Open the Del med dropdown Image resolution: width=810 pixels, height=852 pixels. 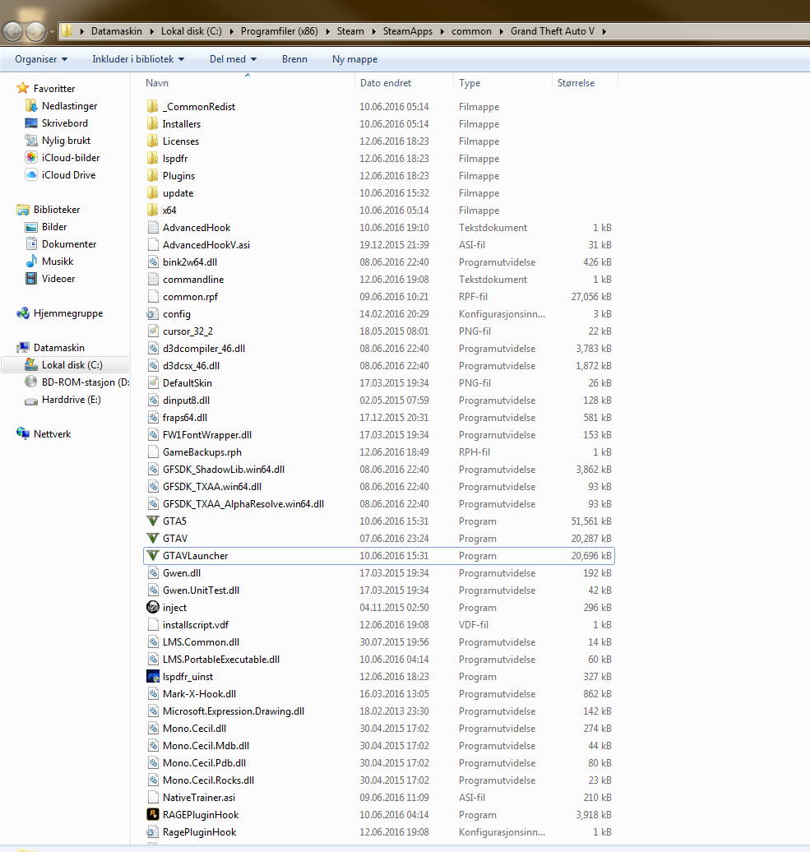point(233,59)
